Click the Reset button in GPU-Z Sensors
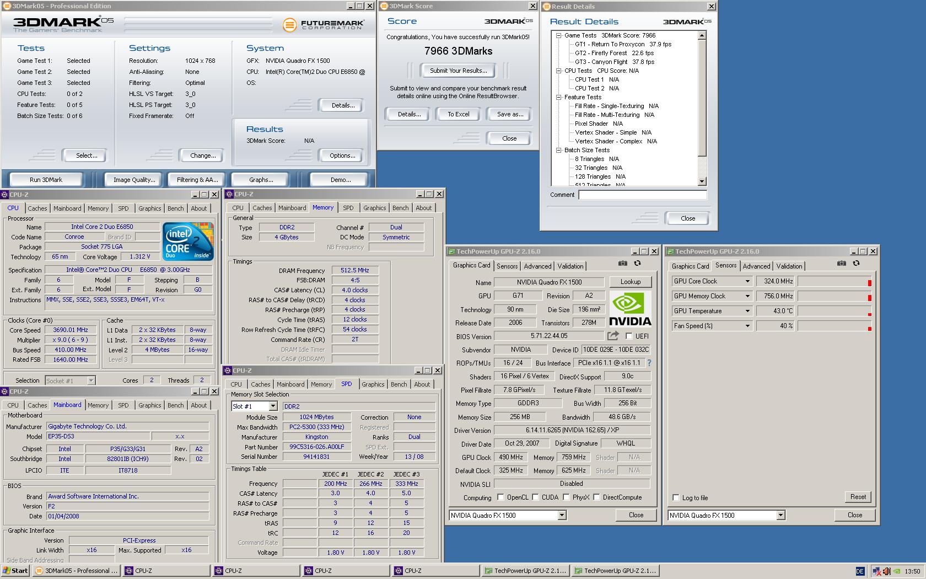 (858, 497)
